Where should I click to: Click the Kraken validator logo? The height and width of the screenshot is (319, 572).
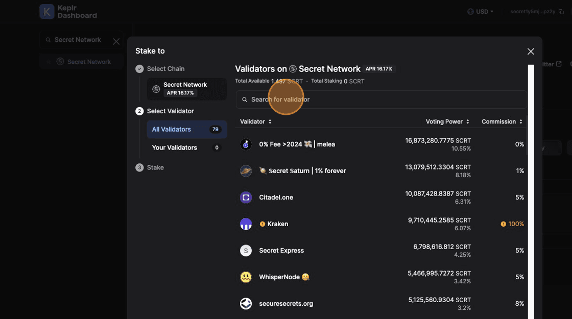click(x=246, y=224)
